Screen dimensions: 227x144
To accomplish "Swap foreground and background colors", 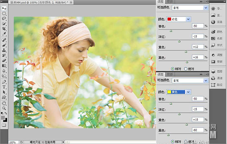I will [6, 113].
